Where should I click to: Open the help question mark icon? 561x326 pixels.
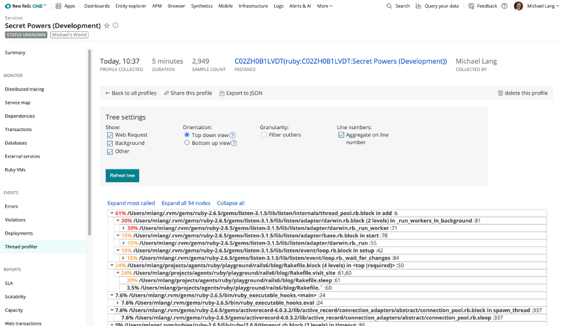tap(504, 6)
